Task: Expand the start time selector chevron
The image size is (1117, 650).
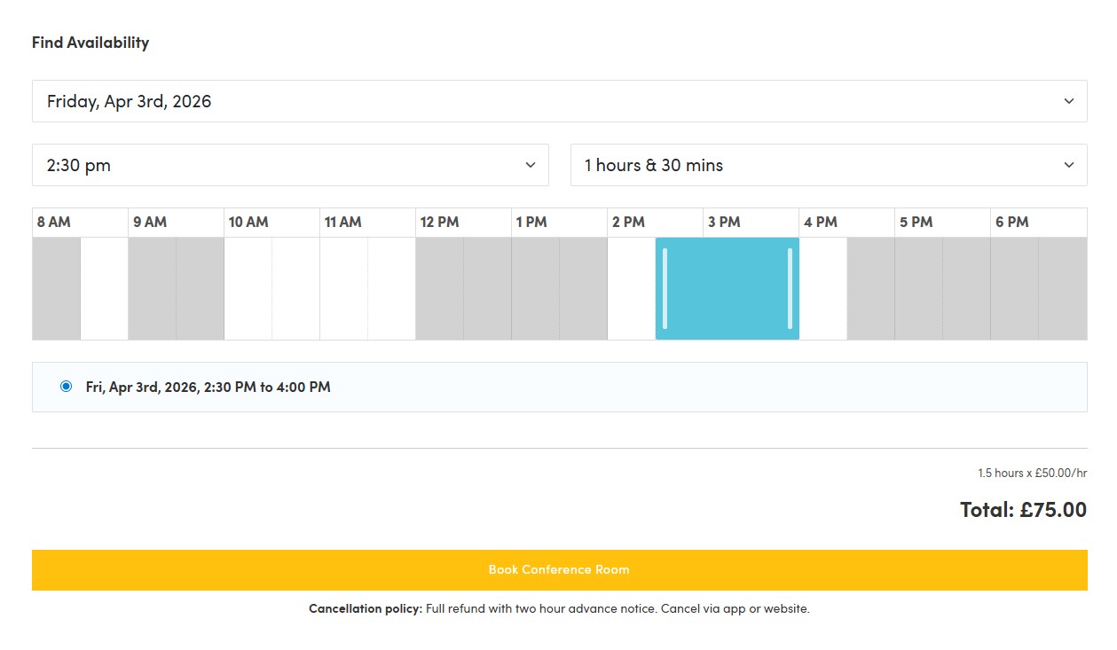Action: pos(530,165)
